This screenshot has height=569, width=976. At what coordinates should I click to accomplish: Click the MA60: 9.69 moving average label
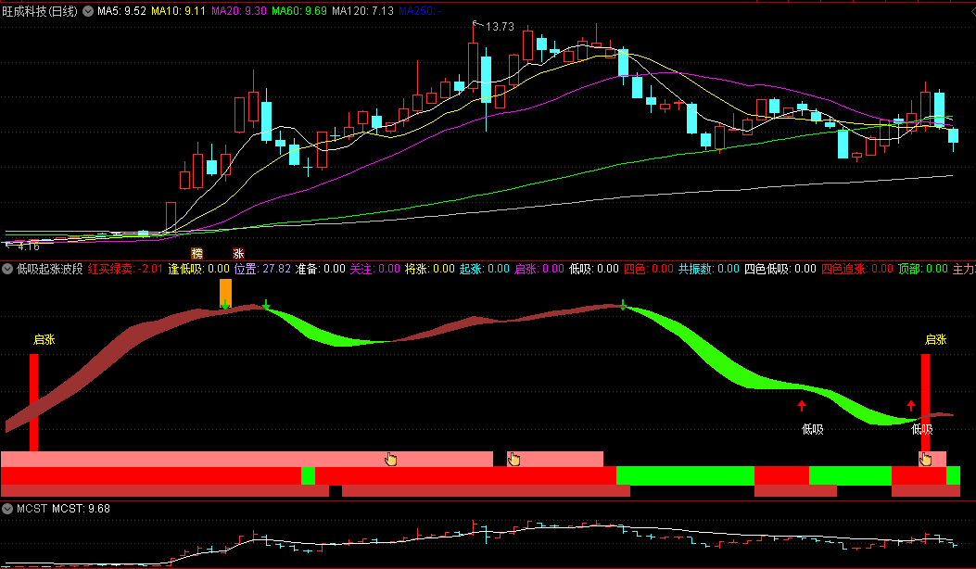[x=299, y=11]
